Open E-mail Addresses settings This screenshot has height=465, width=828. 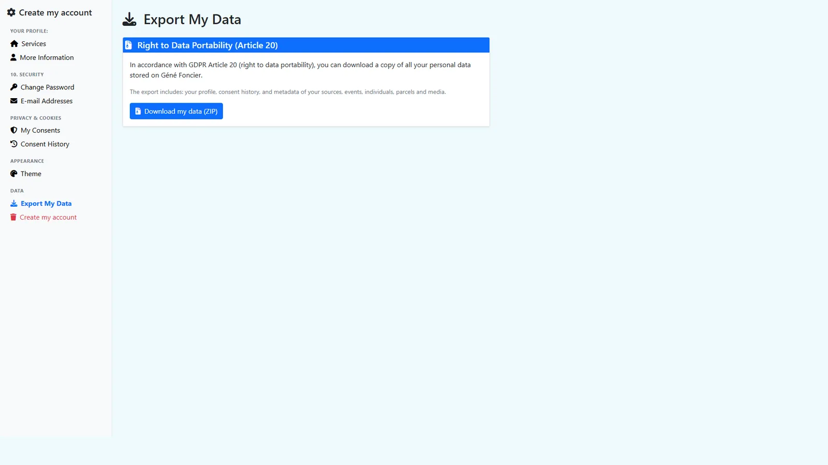[x=47, y=101]
